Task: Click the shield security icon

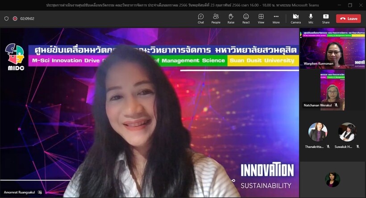Action: (6, 19)
